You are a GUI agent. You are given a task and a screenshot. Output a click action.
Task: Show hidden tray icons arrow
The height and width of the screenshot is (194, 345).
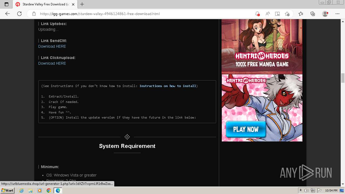click(301, 190)
